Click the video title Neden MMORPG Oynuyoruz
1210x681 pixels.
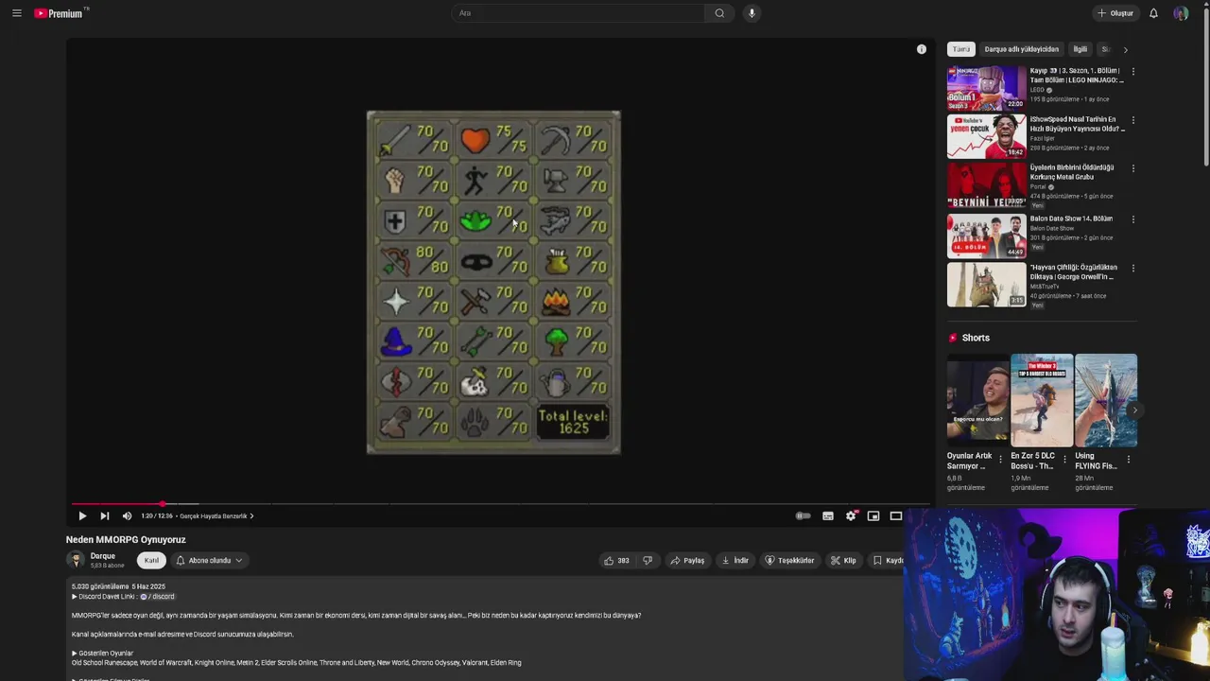pos(126,540)
